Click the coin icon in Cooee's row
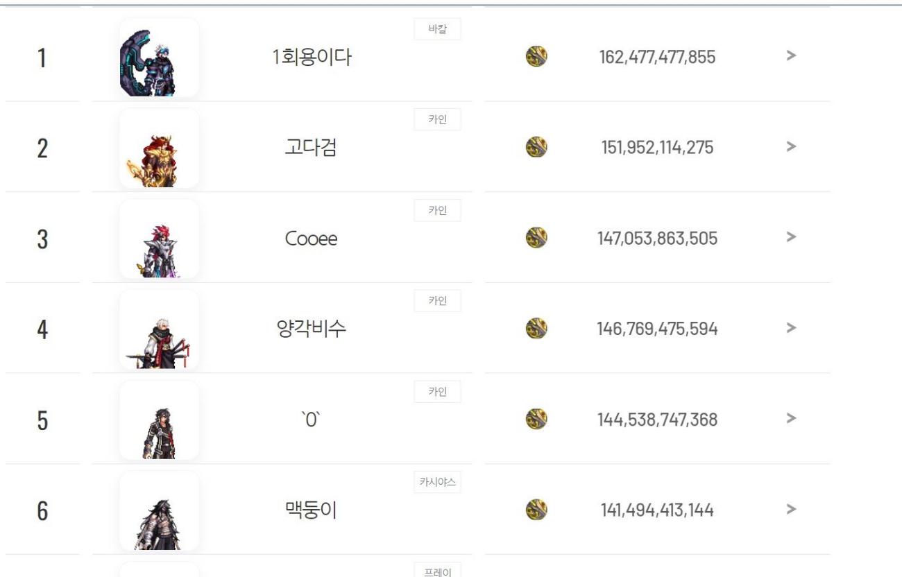This screenshot has height=577, width=902. coord(536,238)
